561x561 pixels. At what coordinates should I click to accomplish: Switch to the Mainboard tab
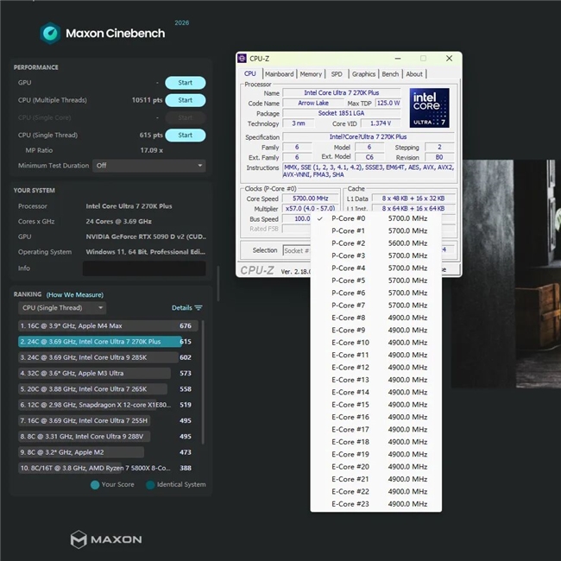[279, 74]
